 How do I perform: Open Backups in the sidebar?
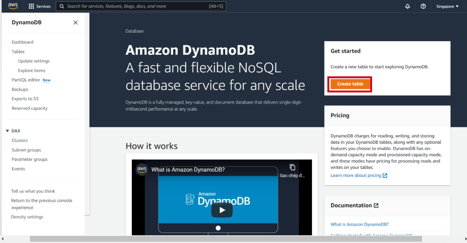pos(20,89)
